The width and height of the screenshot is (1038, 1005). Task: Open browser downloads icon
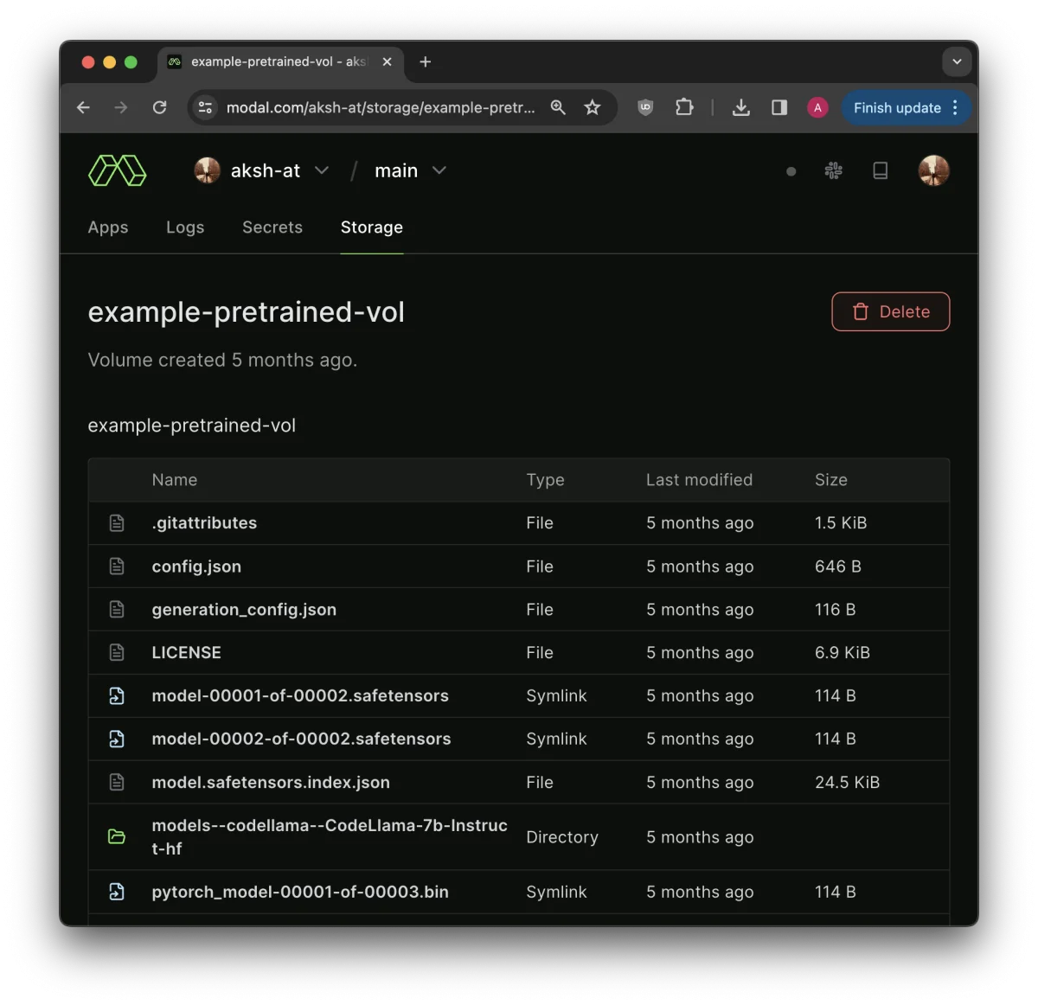[x=741, y=107]
